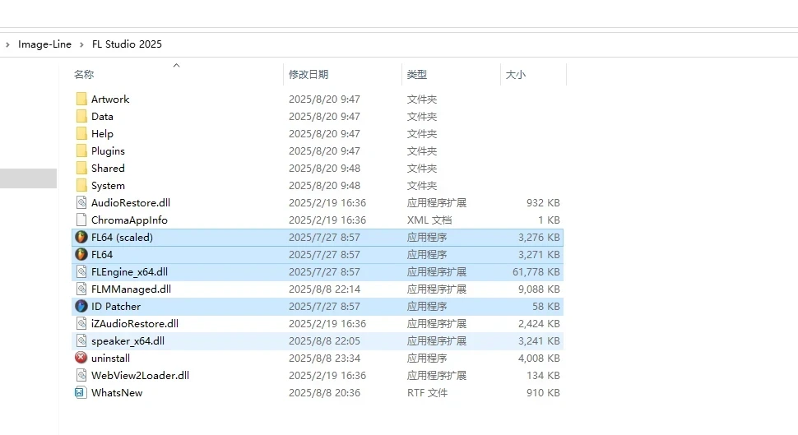Click the 9,088 KB size cell
Viewport: 798px width, 435px height.
click(539, 289)
